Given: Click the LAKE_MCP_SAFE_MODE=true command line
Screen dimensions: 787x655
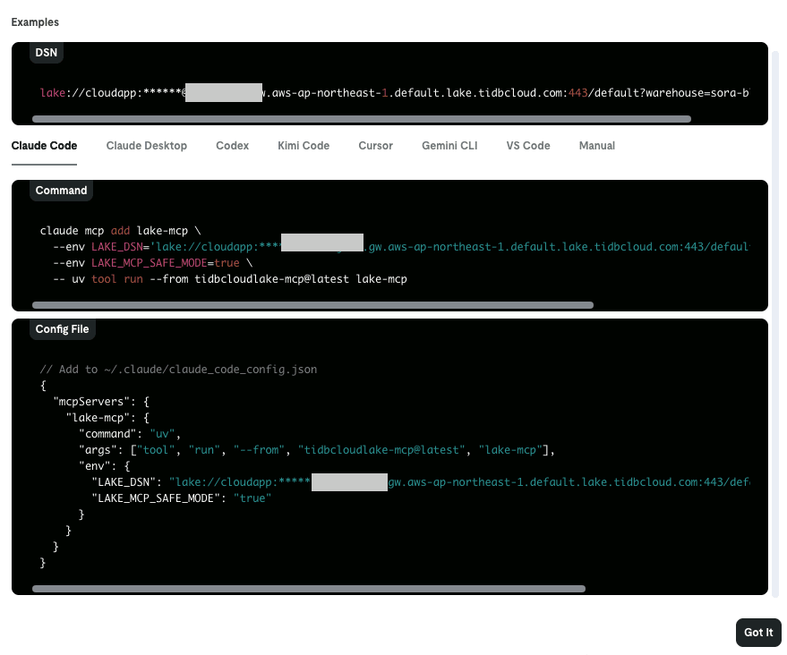Looking at the screenshot, I should coord(152,263).
